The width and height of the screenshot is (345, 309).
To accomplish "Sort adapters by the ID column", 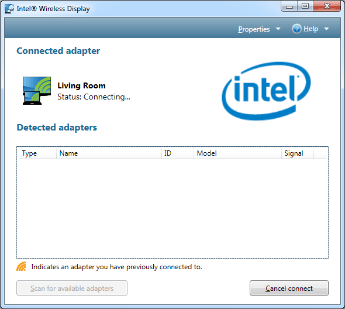I will pyautogui.click(x=178, y=153).
